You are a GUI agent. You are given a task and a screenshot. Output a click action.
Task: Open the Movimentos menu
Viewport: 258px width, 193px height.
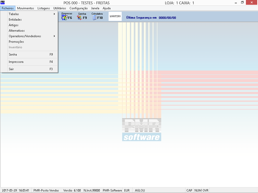click(x=25, y=8)
